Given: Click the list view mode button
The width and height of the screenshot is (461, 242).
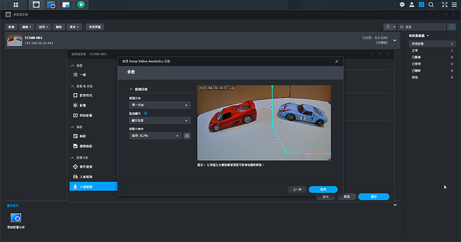Looking at the screenshot, I should tap(388, 27).
